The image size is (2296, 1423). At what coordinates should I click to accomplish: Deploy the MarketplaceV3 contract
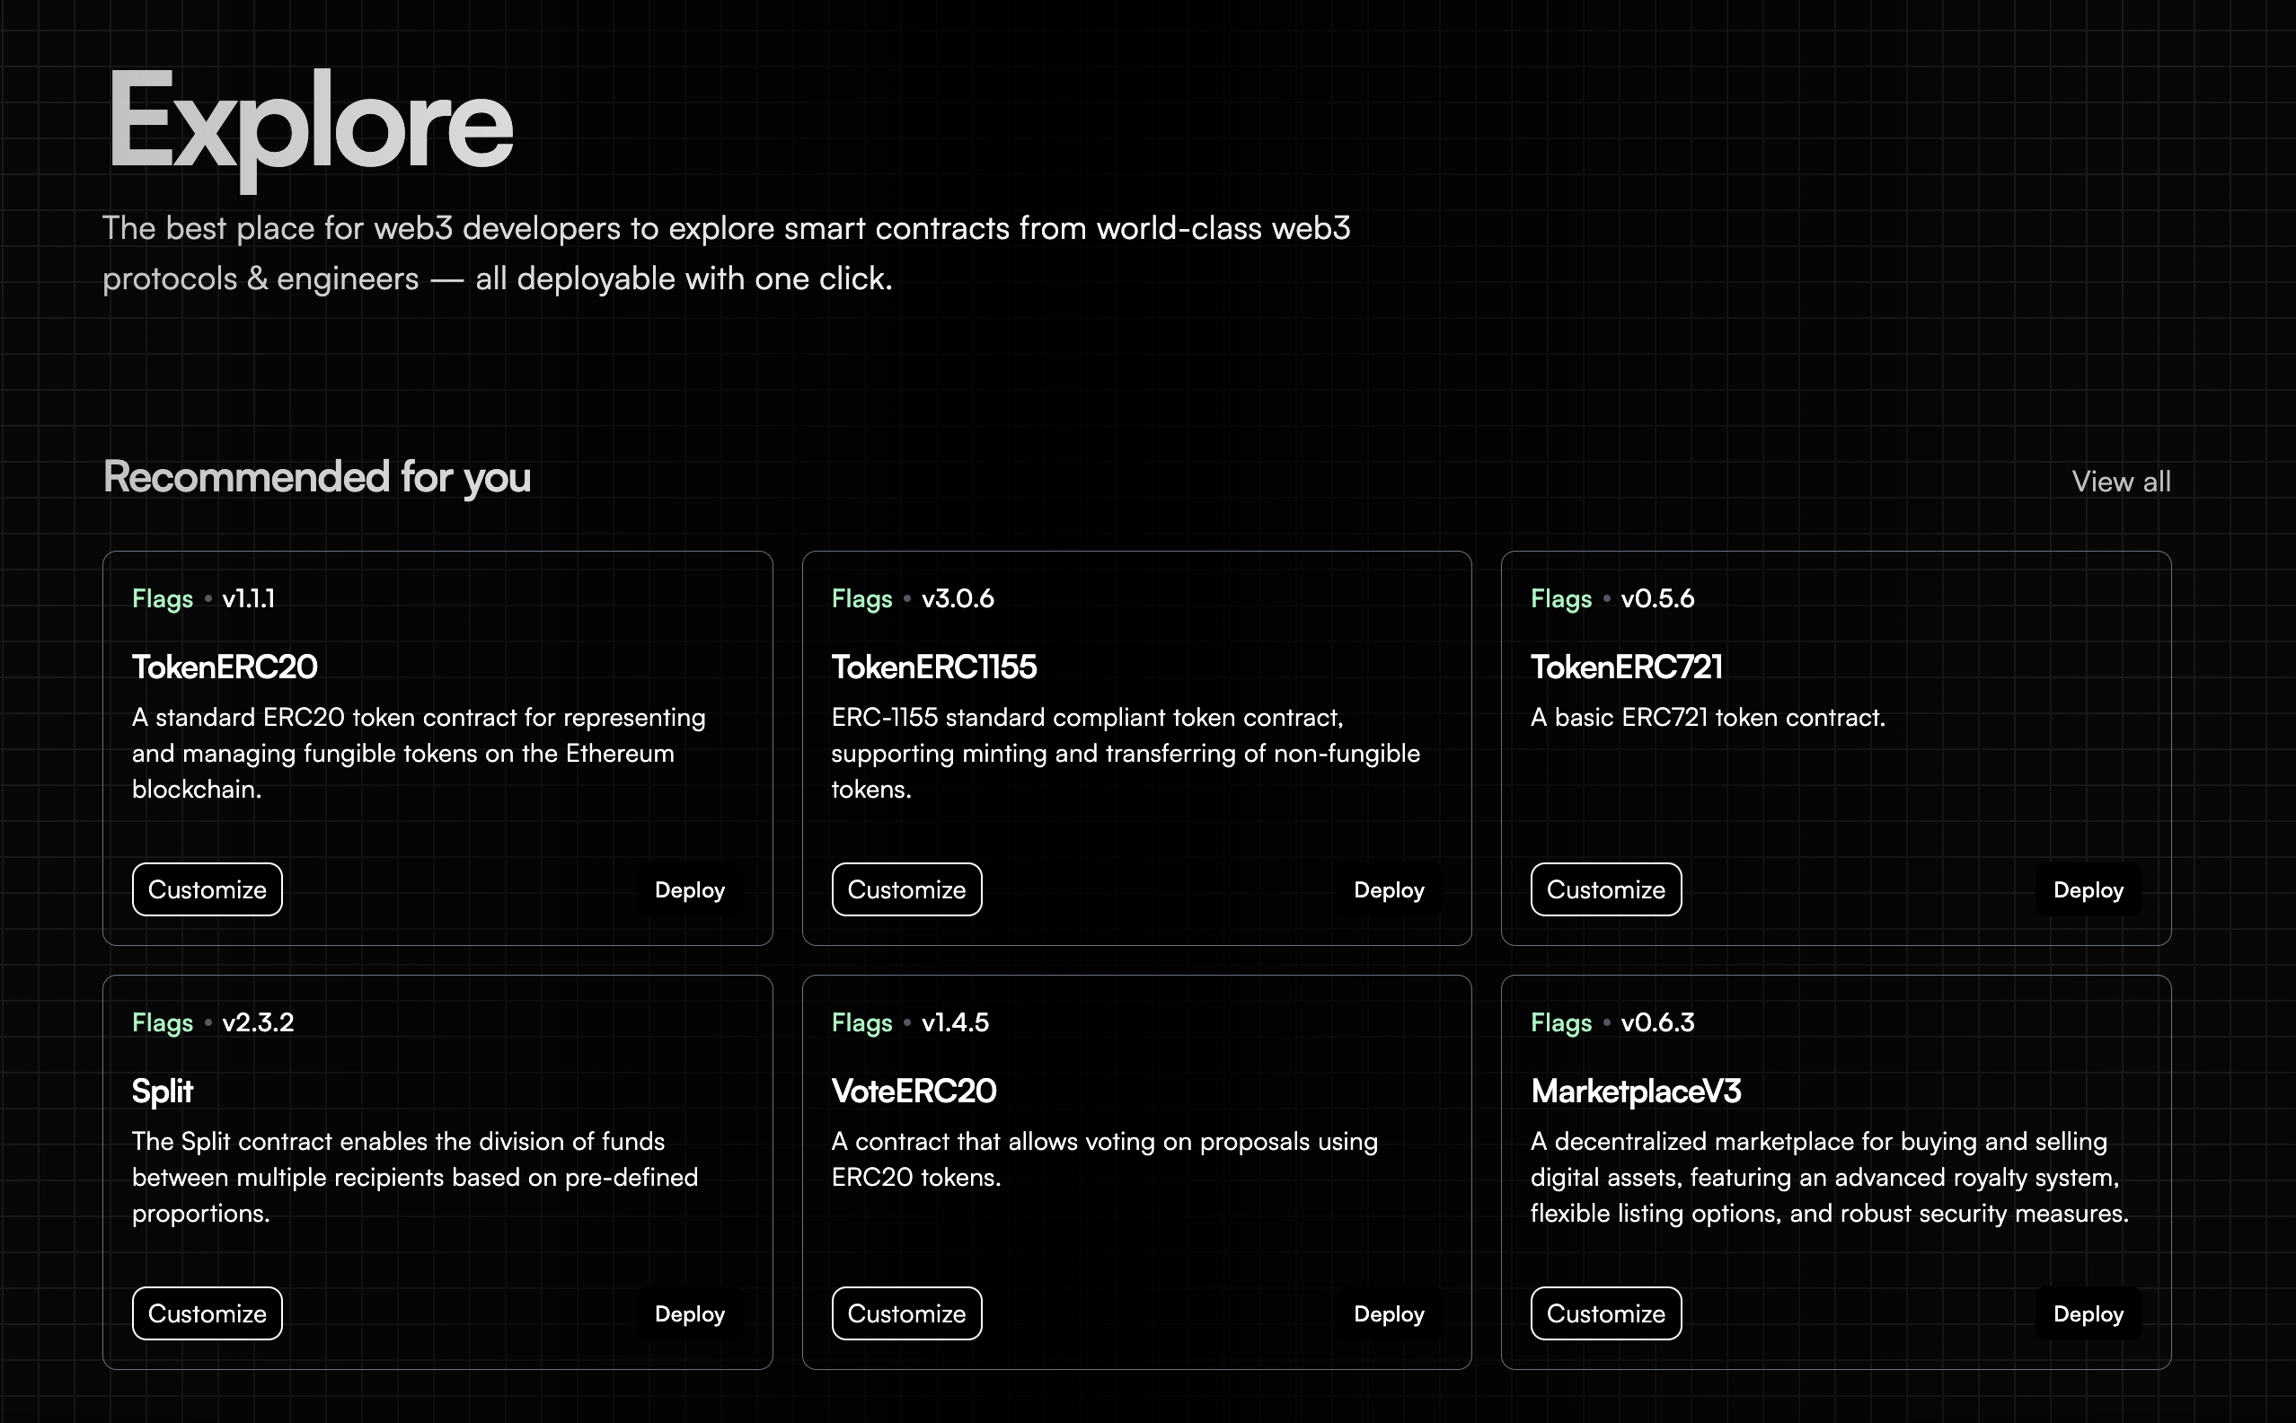click(2087, 1313)
